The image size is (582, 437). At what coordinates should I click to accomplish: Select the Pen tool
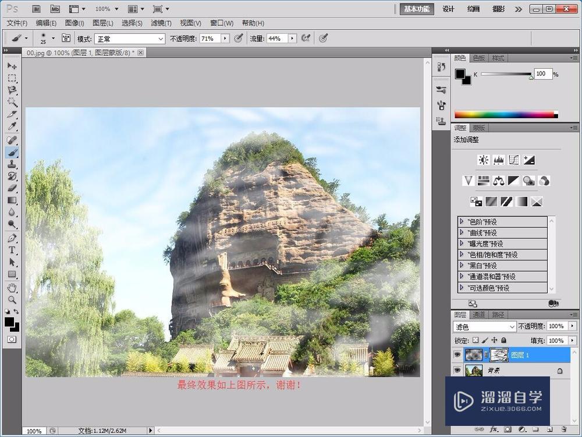pyautogui.click(x=12, y=238)
